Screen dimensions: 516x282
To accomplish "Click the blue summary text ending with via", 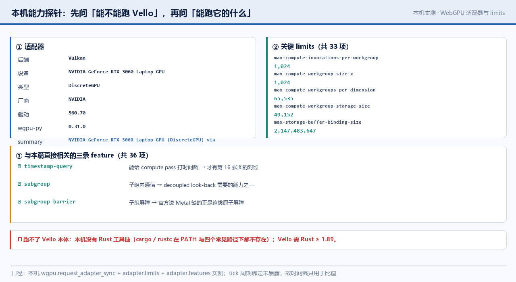I will [142, 140].
